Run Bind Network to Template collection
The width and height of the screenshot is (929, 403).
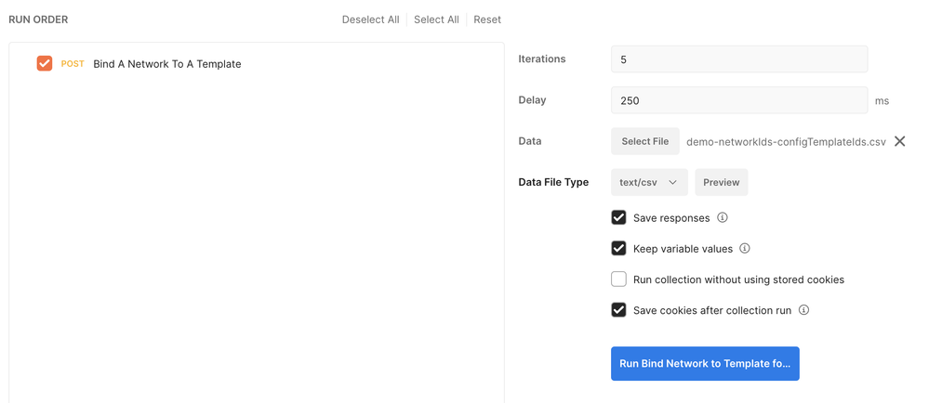705,363
